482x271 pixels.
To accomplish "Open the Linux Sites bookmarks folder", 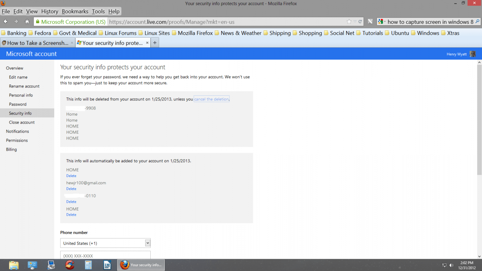I will click(x=154, y=33).
